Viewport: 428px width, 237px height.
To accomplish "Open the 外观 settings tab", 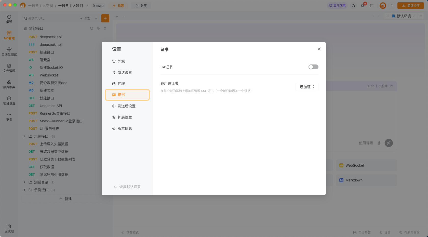I will pyautogui.click(x=121, y=61).
